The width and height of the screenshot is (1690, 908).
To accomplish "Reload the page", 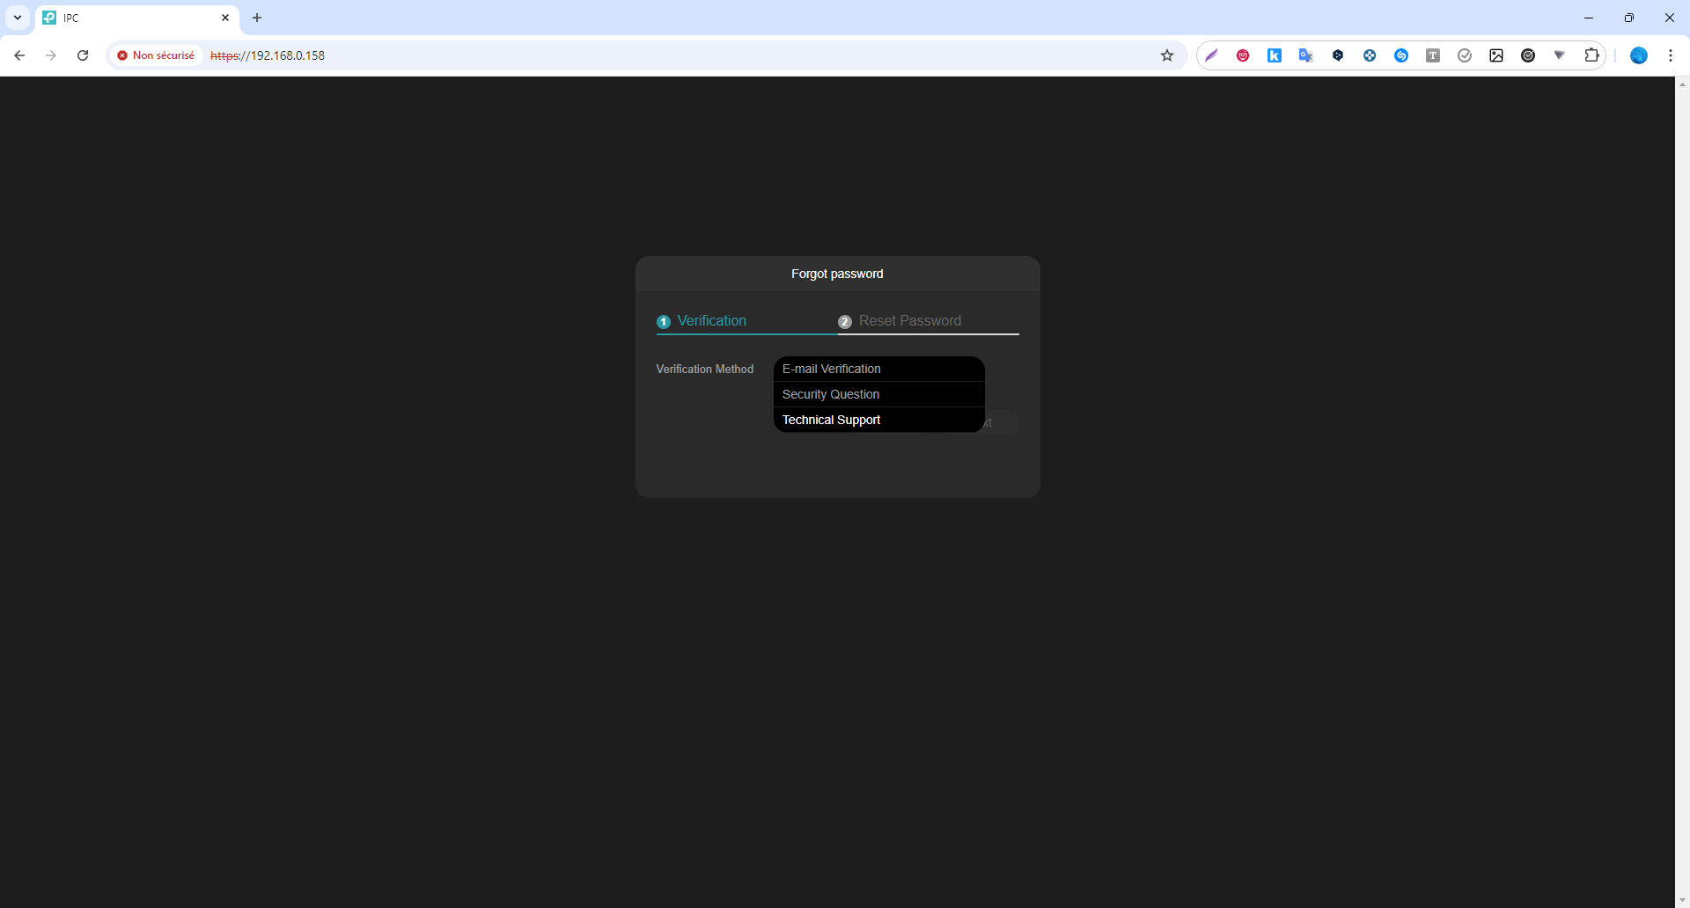I will click(x=83, y=55).
